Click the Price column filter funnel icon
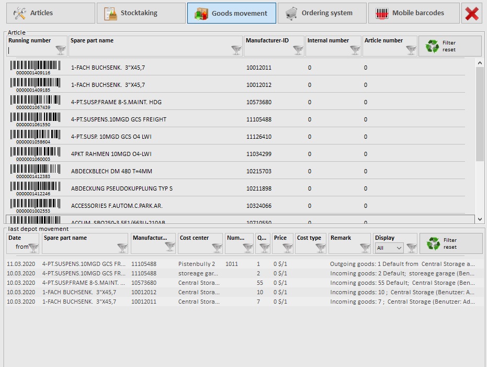This screenshot has width=487, height=367. click(x=287, y=248)
